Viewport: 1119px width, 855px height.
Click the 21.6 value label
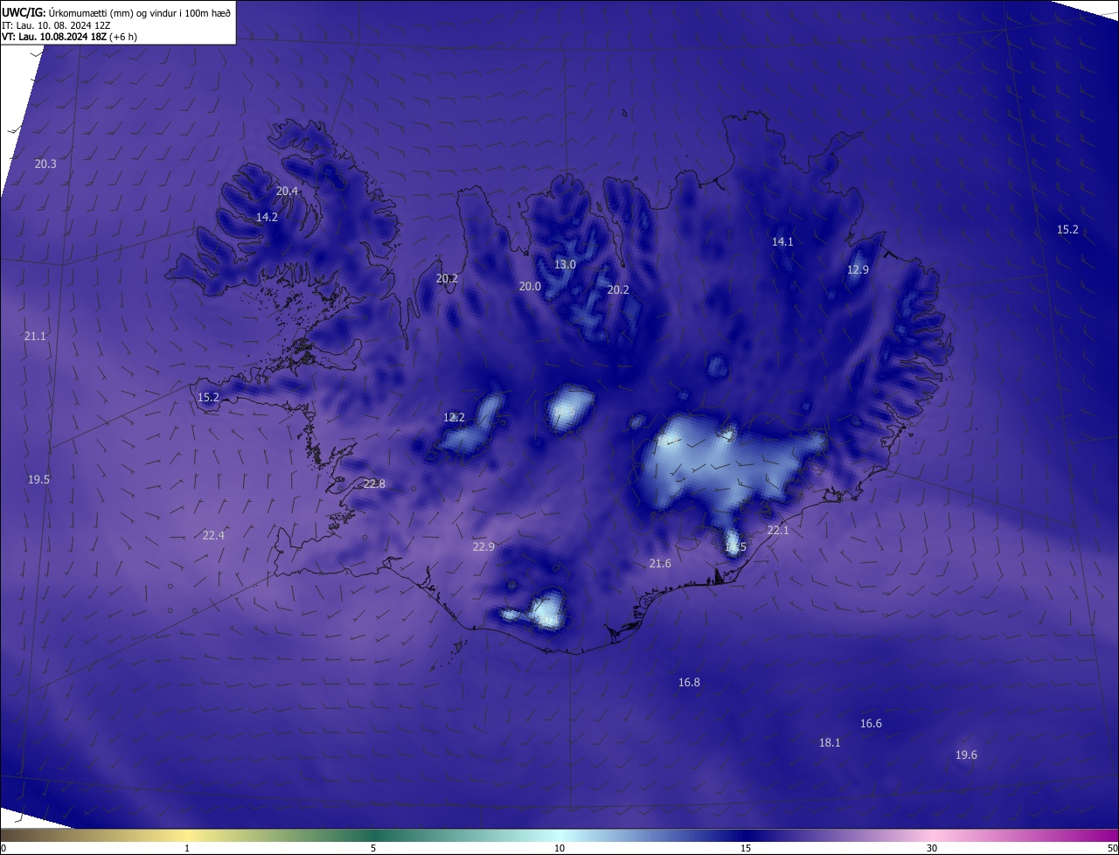(660, 563)
